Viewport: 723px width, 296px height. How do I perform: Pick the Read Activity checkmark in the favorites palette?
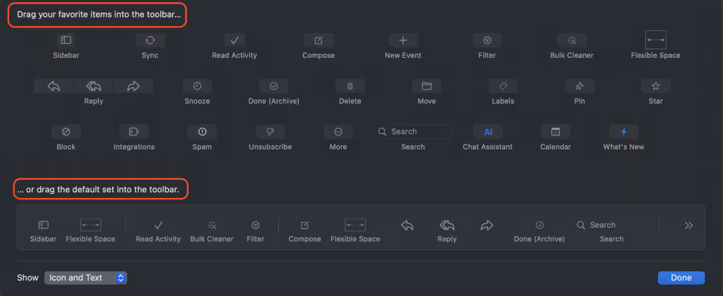pos(234,40)
